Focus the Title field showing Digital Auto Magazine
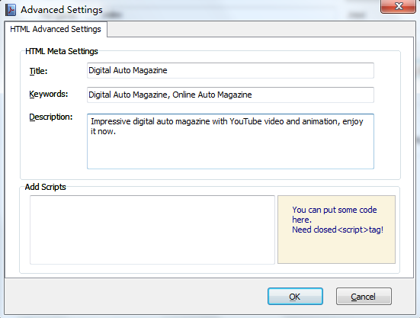The image size is (420, 318). tap(230, 70)
